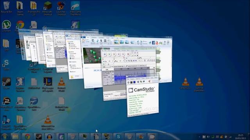Screen dimensions: 250x140
Task: Click the YouTube share icon in Movie Maker
Action: pyautogui.click(x=157, y=43)
